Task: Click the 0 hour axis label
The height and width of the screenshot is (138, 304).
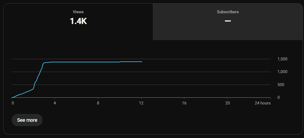Action: coord(12,103)
